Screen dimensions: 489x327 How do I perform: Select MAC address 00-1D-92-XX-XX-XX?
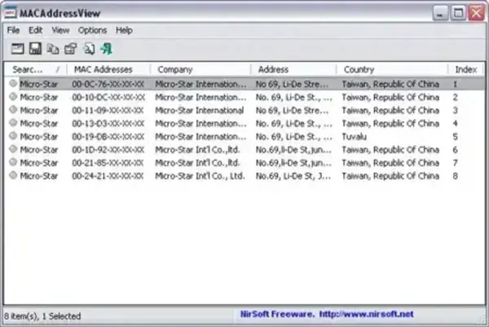[108, 150]
